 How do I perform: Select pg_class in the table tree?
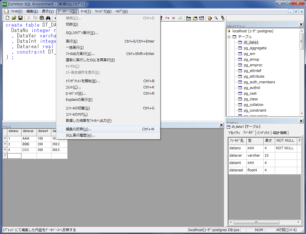[251, 99]
